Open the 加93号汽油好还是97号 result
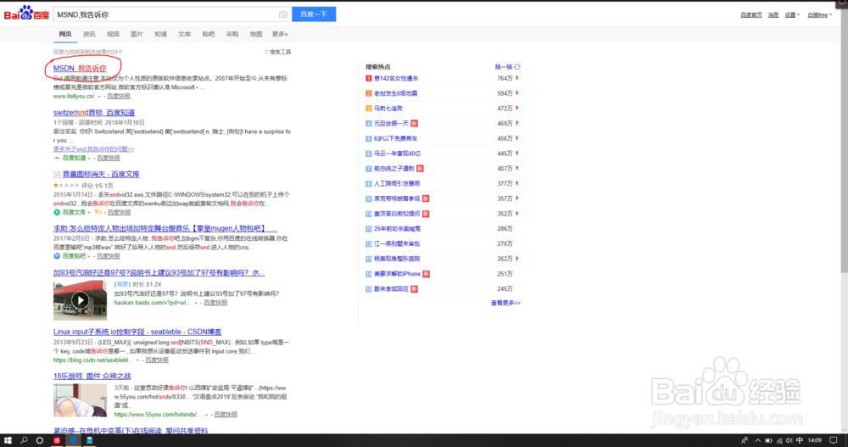The height and width of the screenshot is (447, 848). [x=159, y=273]
